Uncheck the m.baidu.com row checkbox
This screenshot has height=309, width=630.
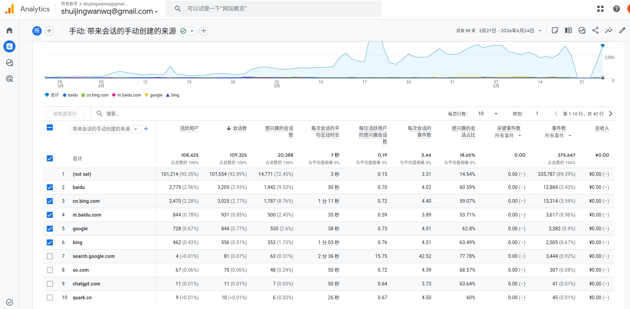(x=50, y=215)
